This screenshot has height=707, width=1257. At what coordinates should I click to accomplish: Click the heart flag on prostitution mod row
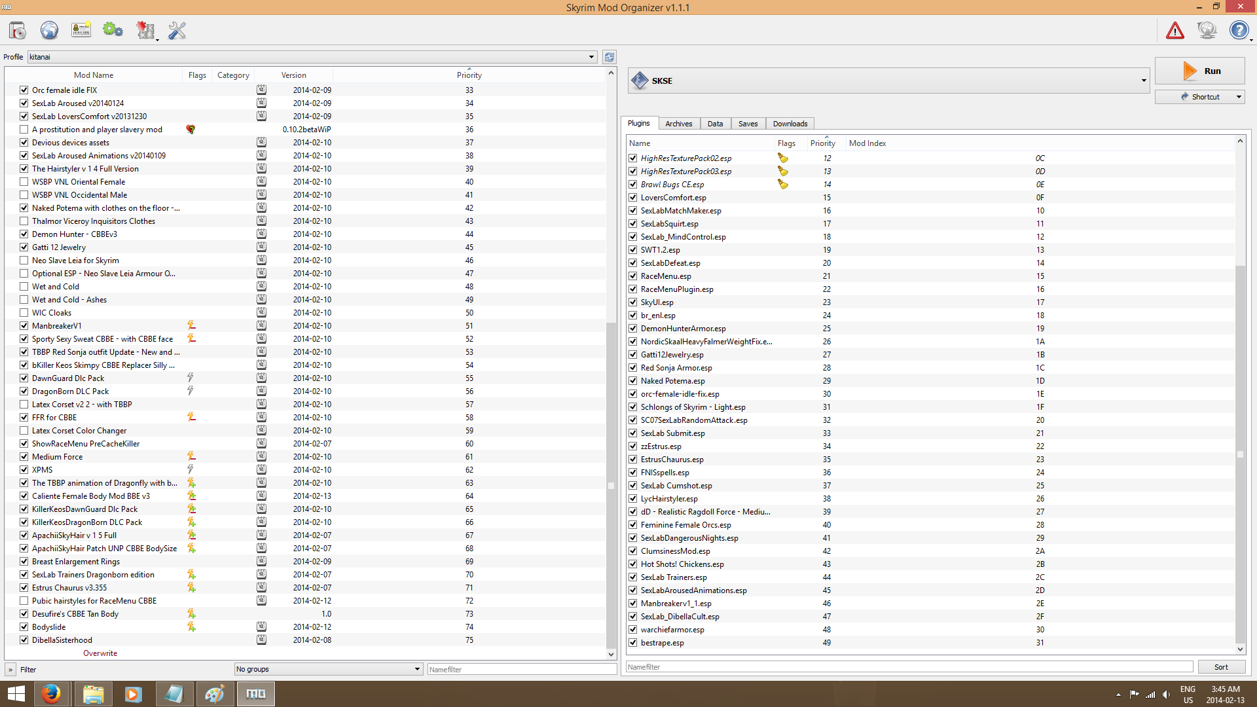click(x=191, y=130)
